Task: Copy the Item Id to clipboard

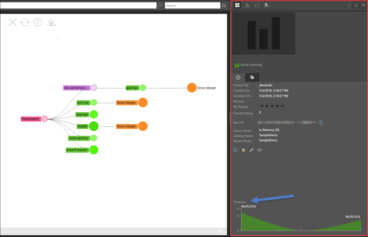Action: [321, 122]
